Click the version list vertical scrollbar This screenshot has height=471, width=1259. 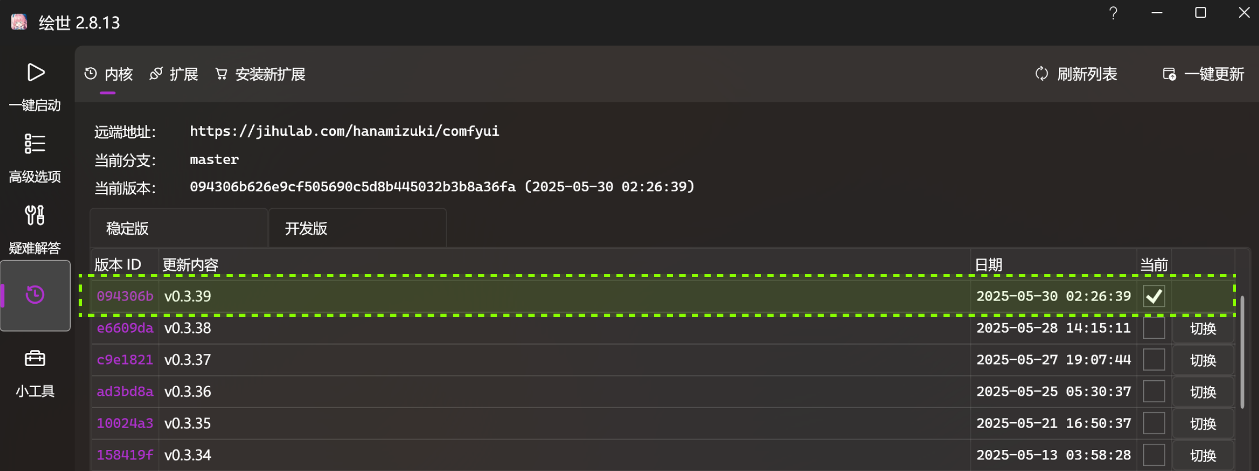(1242, 352)
